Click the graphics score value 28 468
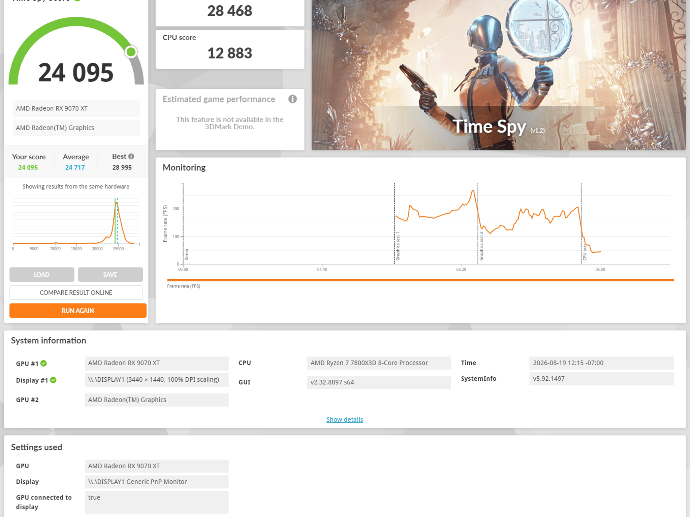Screen dimensions: 690x517 pos(230,11)
